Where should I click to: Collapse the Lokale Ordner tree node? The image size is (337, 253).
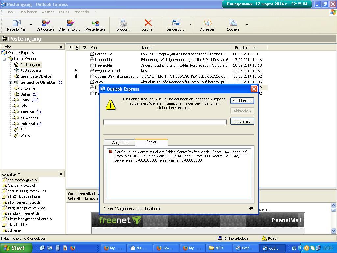[x=4, y=59]
